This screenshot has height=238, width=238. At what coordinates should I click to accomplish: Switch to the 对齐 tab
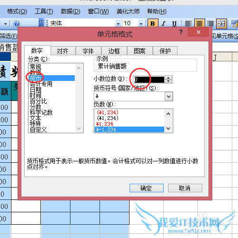(63, 51)
